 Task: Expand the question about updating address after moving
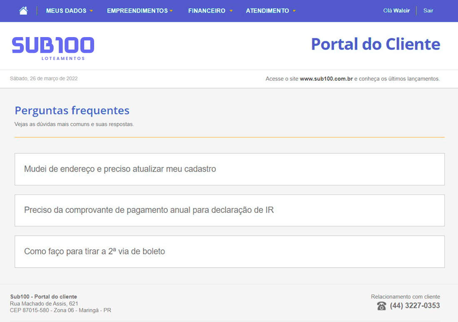pyautogui.click(x=229, y=169)
